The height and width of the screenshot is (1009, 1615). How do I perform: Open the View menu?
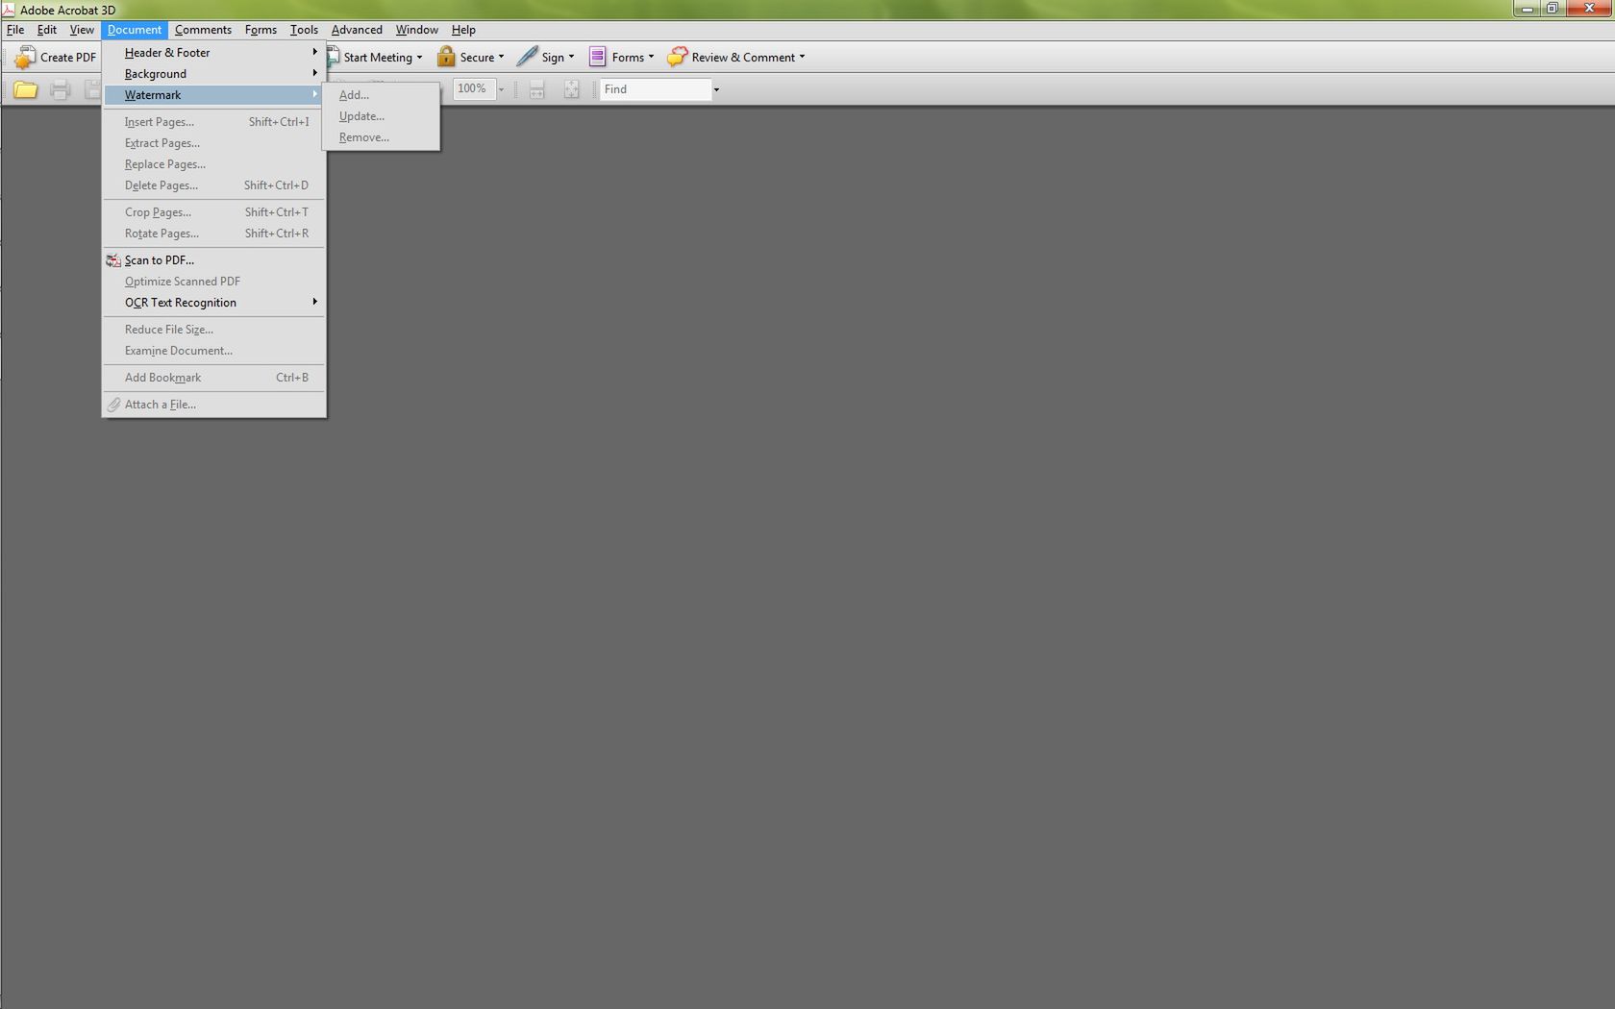pos(82,30)
